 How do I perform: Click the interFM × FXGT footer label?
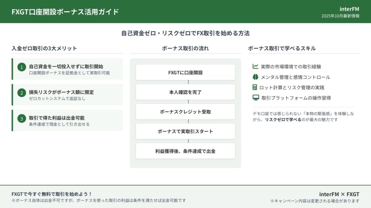[x=339, y=194]
